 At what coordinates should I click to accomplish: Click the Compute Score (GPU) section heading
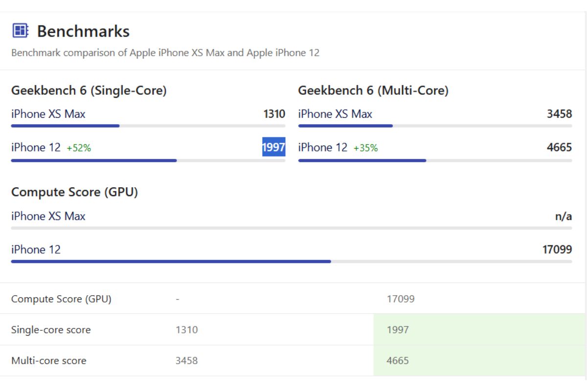[x=74, y=192]
